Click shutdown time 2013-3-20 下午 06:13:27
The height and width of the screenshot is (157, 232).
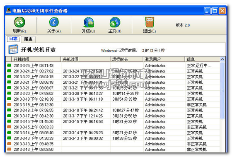click(83, 94)
